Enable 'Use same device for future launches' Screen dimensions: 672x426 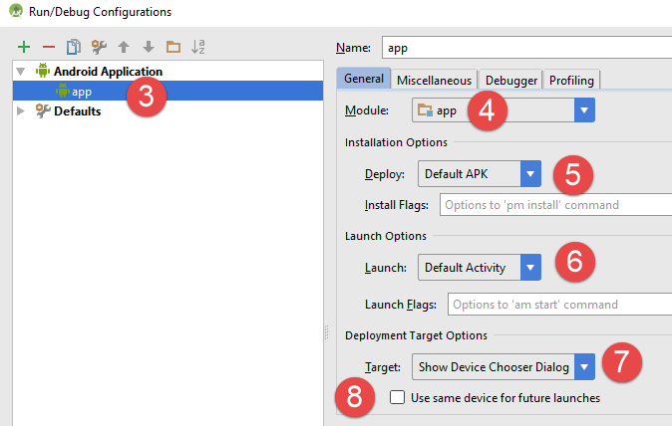pos(398,398)
